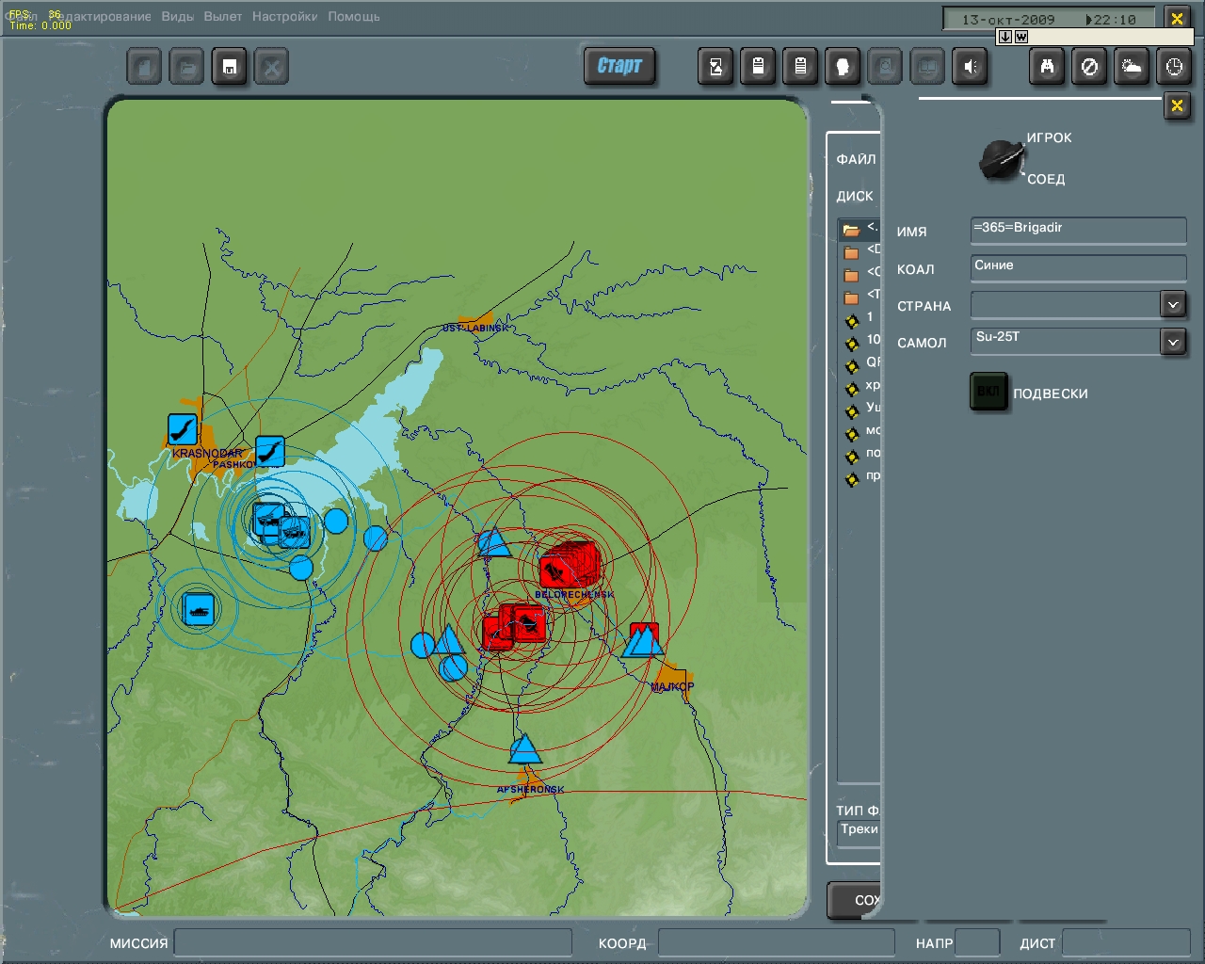
Task: Open the head silhouette pilot icon
Action: click(x=843, y=67)
